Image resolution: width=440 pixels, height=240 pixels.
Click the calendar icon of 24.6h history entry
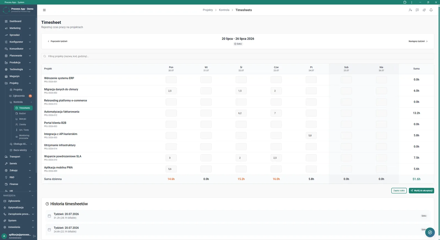pyautogui.click(x=49, y=230)
